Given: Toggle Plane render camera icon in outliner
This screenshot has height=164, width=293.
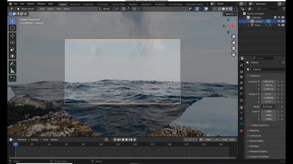Looking at the screenshot, I should pyautogui.click(x=283, y=25).
